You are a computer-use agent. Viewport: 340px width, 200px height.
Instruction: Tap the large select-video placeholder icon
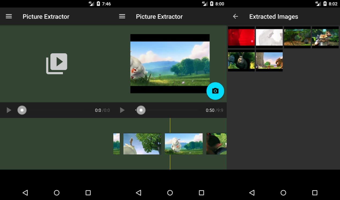[57, 63]
